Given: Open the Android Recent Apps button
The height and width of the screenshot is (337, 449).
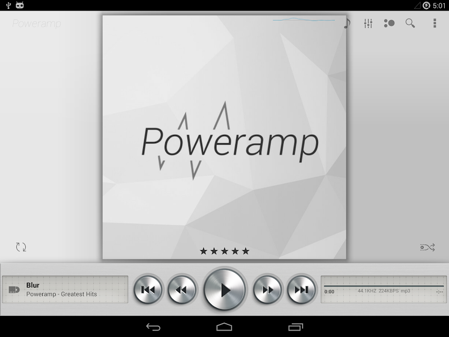Looking at the screenshot, I should [295, 326].
